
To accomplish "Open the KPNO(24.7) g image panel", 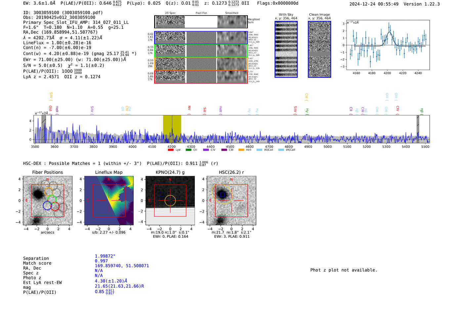I will pos(170,201).
